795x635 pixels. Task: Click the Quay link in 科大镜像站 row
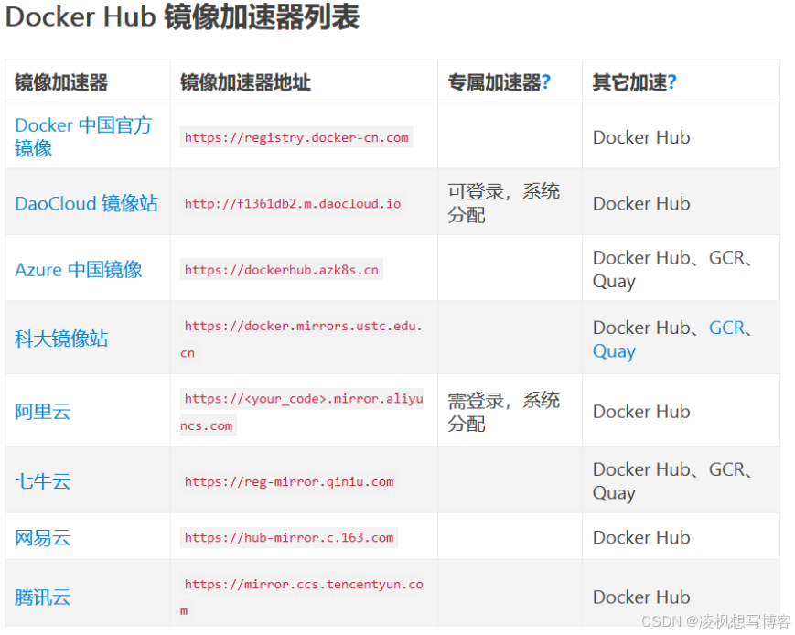[x=614, y=351]
